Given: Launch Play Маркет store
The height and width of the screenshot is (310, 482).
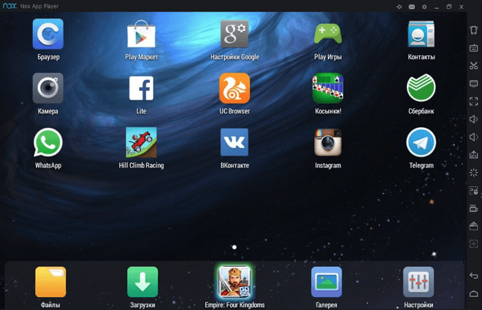Looking at the screenshot, I should pyautogui.click(x=141, y=34).
